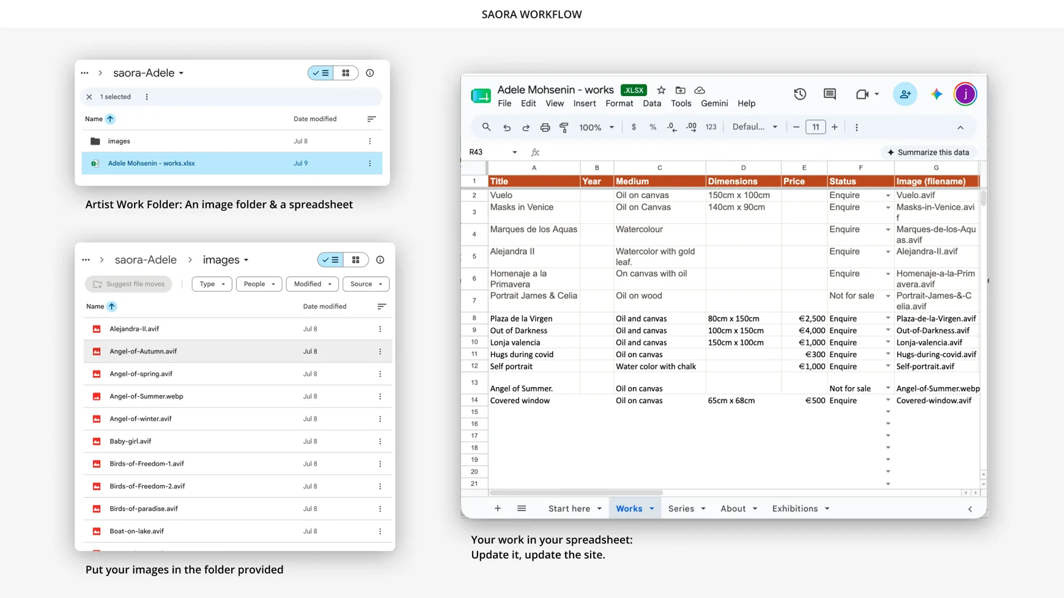Apply currency format with dollar icon
This screenshot has width=1064, height=598.
tap(634, 127)
